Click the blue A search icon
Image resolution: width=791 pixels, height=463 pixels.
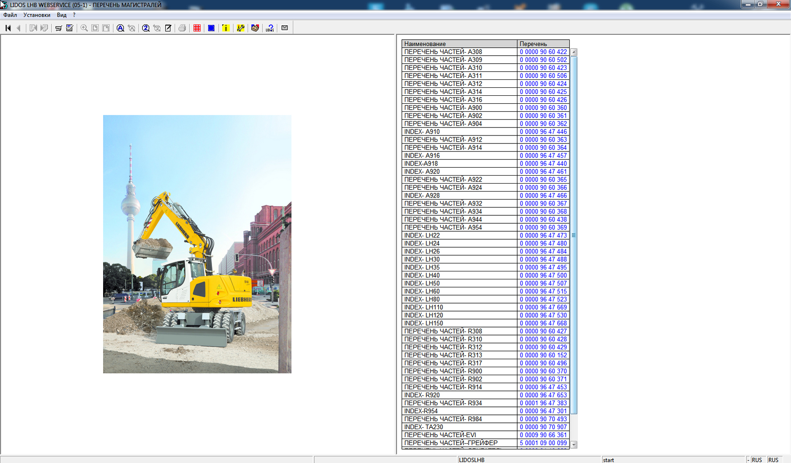[x=120, y=28]
